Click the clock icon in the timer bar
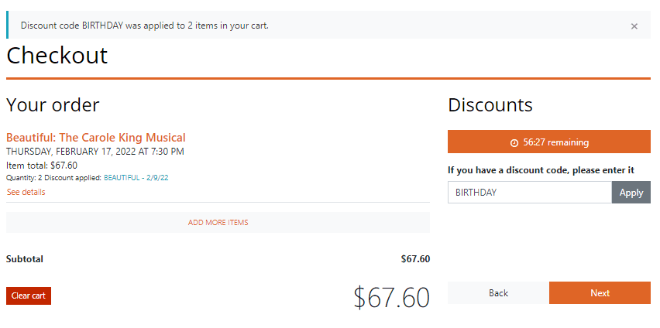Image resolution: width=660 pixels, height=328 pixels. click(514, 142)
